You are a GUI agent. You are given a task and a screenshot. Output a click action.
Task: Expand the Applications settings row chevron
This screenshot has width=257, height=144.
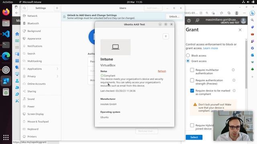pos(57,69)
